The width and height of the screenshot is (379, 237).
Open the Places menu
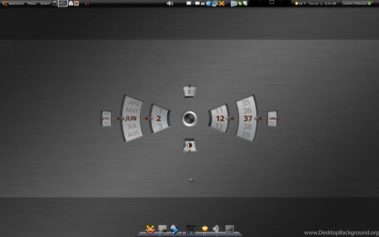click(x=32, y=3)
